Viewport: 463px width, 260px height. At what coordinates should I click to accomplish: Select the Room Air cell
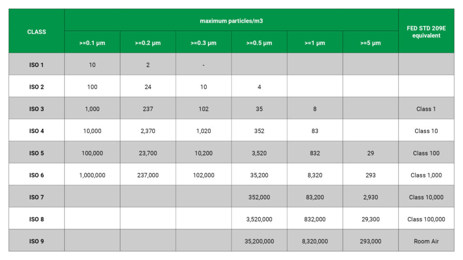tap(426, 241)
